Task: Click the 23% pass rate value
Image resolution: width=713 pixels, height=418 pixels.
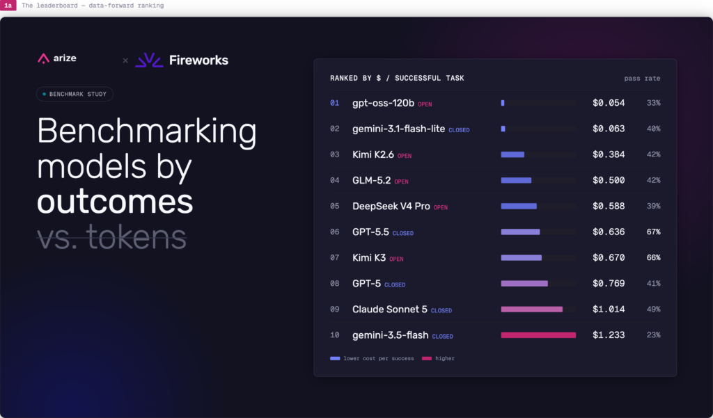Action: click(653, 335)
